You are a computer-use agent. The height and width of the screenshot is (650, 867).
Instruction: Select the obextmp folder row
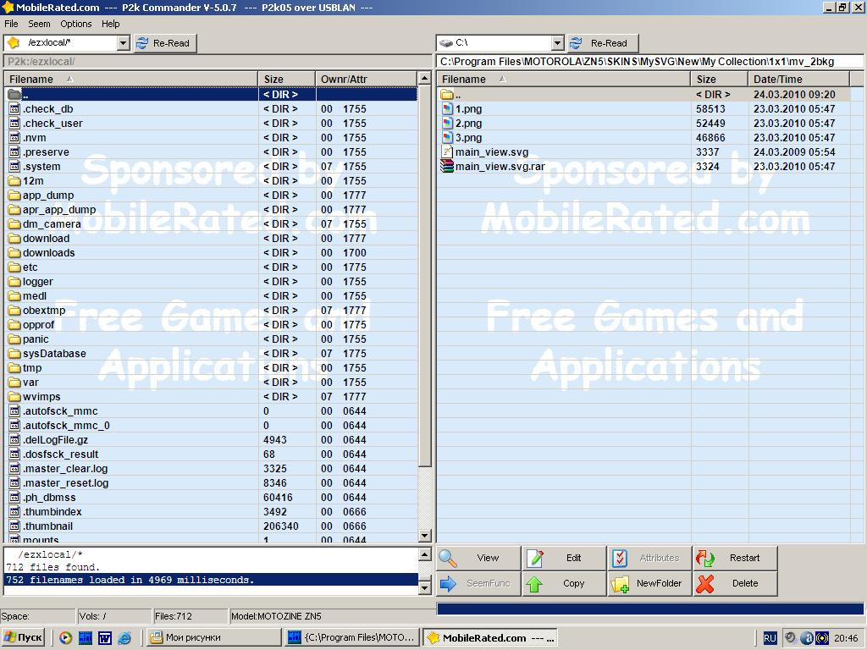[x=211, y=310]
